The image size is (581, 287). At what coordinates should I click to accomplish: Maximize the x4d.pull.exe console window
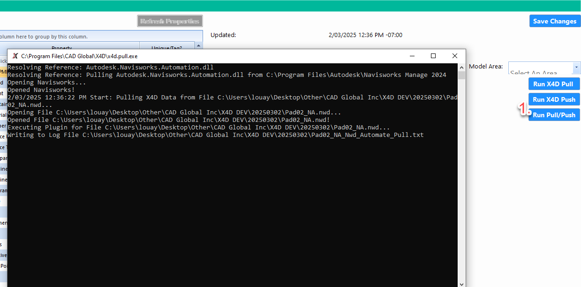(x=433, y=56)
